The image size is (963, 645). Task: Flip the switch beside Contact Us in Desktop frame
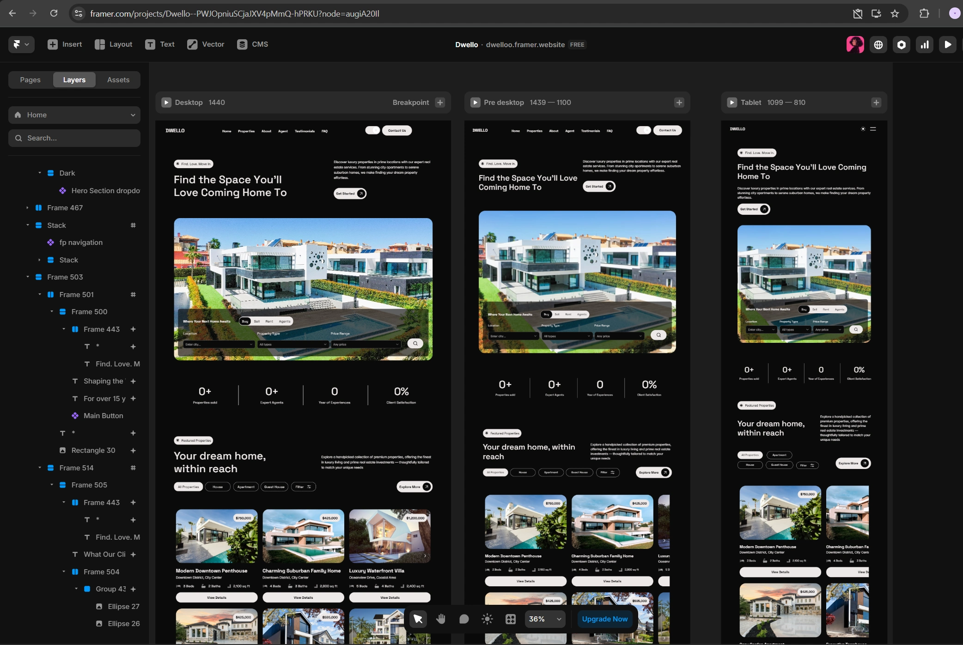pos(372,130)
